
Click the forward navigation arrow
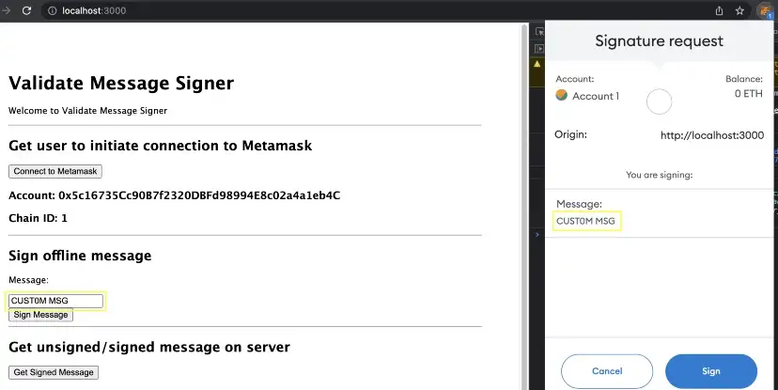pyautogui.click(x=4, y=11)
